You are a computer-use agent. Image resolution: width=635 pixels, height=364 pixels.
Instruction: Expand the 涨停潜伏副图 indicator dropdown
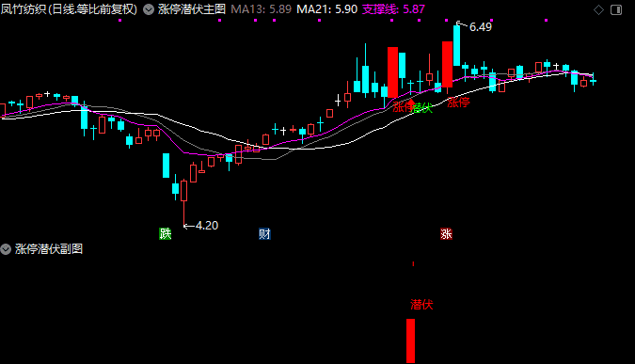[6, 249]
